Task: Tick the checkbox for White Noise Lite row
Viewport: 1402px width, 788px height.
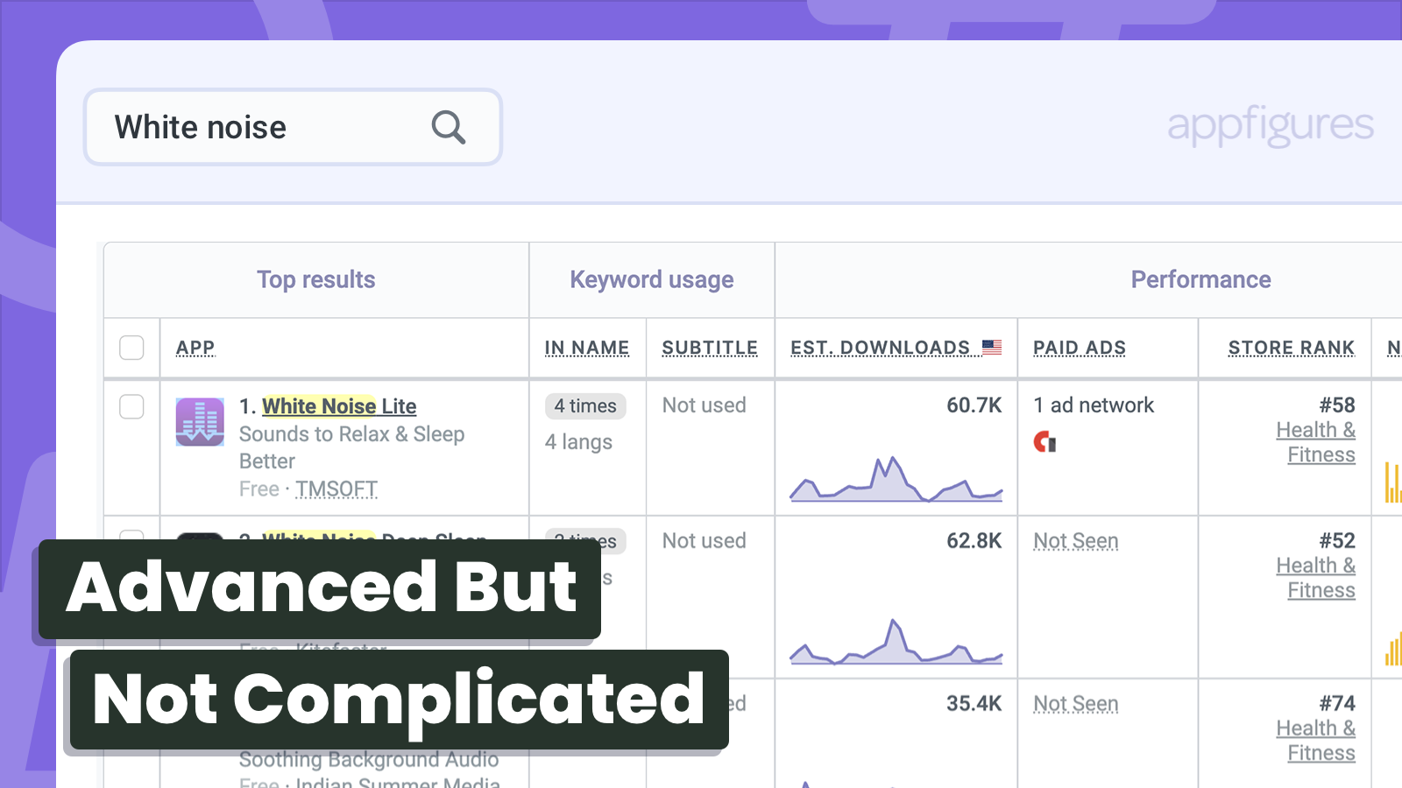Action: tap(131, 406)
